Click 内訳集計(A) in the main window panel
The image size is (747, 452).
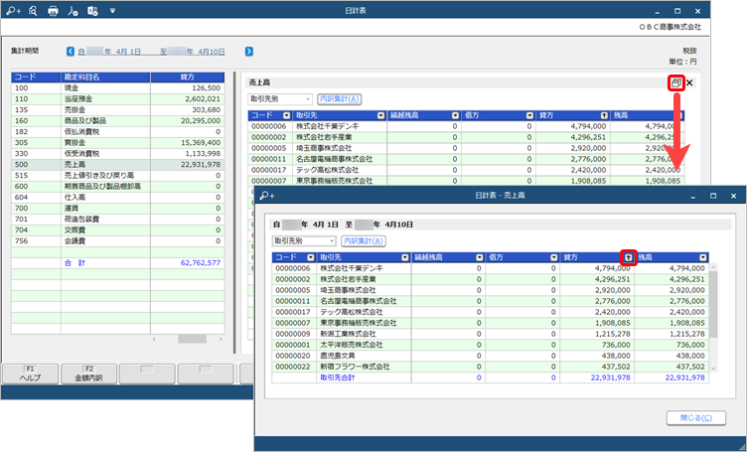point(339,99)
